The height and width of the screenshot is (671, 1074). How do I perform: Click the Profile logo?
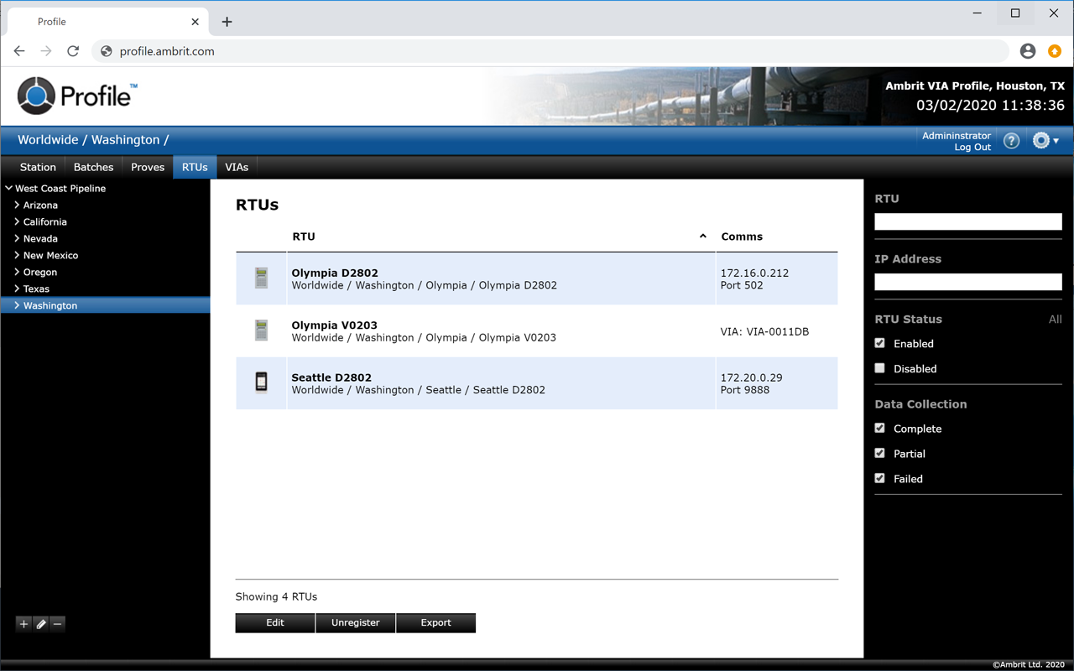click(76, 96)
